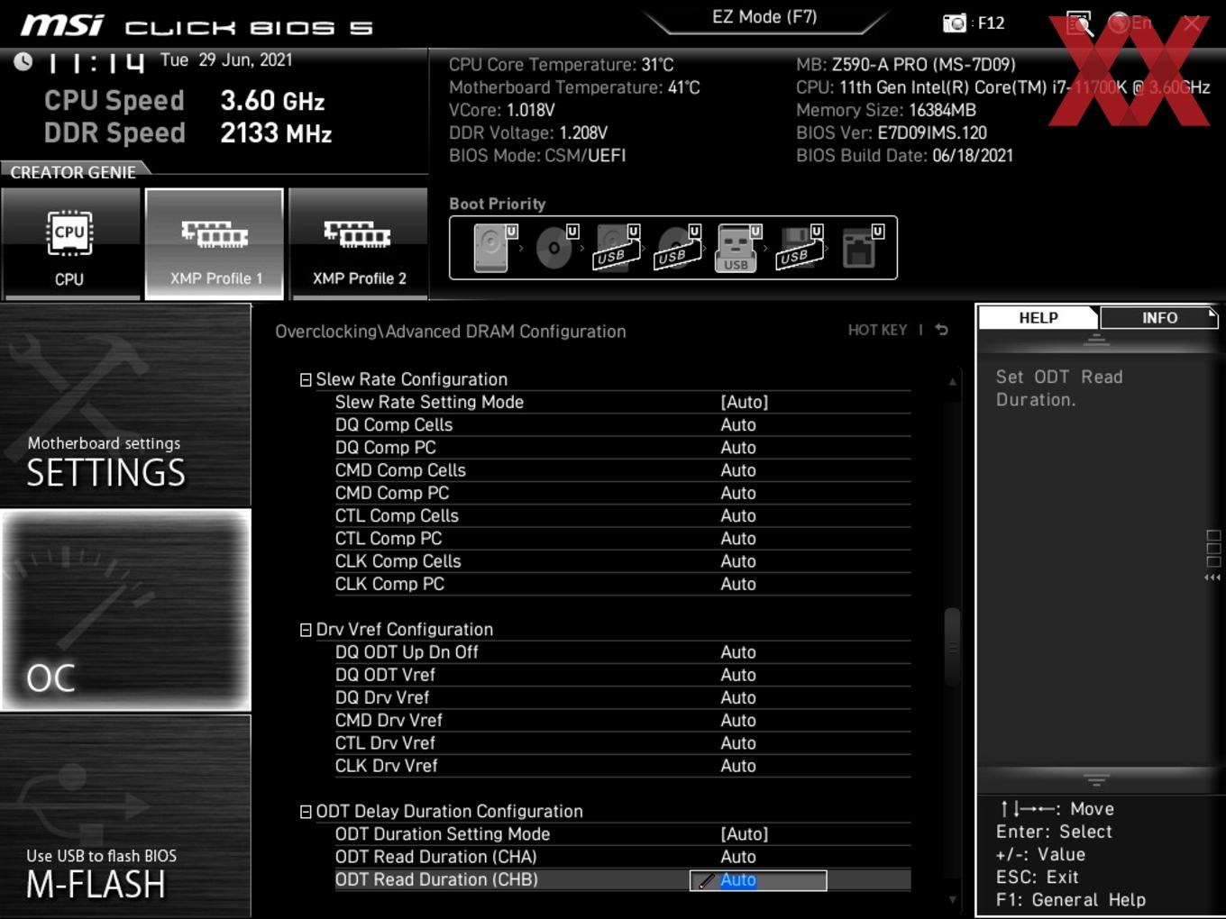
Task: Select the CD/DVD disc boot device icon
Action: click(x=556, y=247)
